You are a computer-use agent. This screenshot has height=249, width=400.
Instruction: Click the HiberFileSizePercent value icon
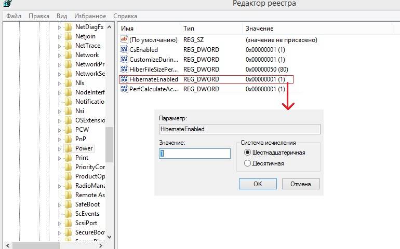coord(124,70)
